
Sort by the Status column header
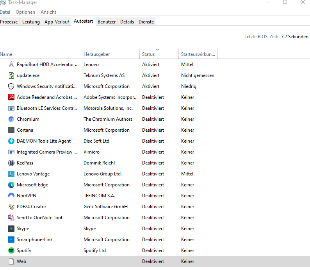tap(159, 54)
